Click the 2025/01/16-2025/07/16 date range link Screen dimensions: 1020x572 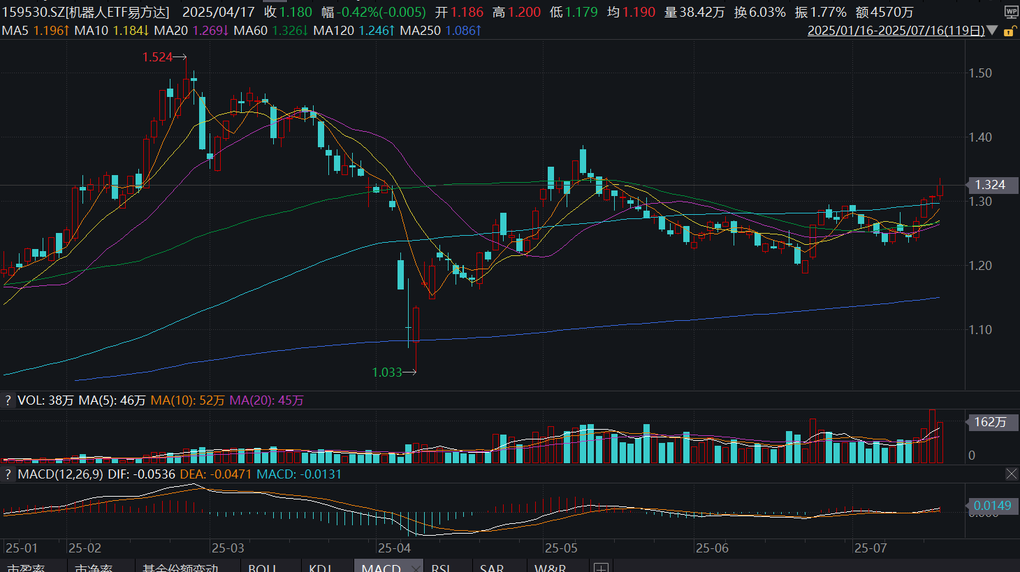point(896,31)
